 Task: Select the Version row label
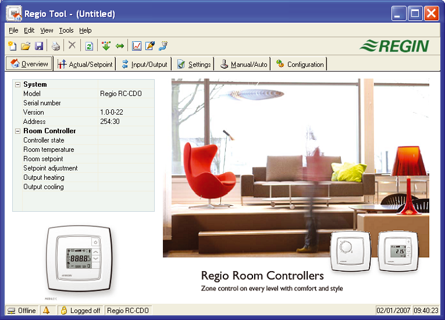click(34, 112)
